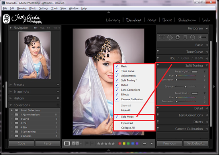Hide left panel group arrow

tap(3, 86)
